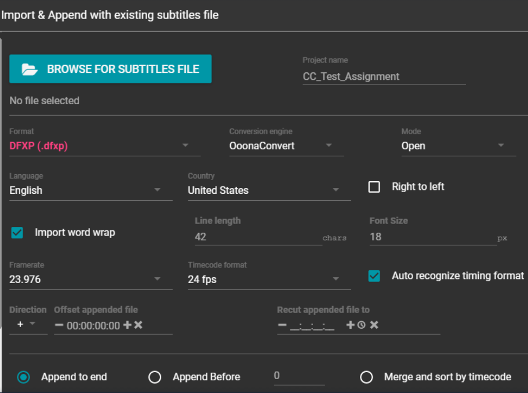
Task: Uncheck Import word wrap
Action: coord(17,233)
